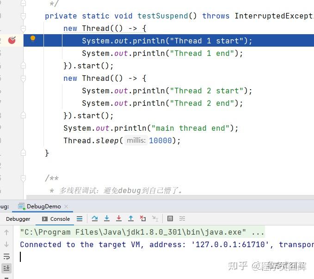Collapse the first new Thread lambda fold
This screenshot has width=314, height=279.
pos(23,28)
